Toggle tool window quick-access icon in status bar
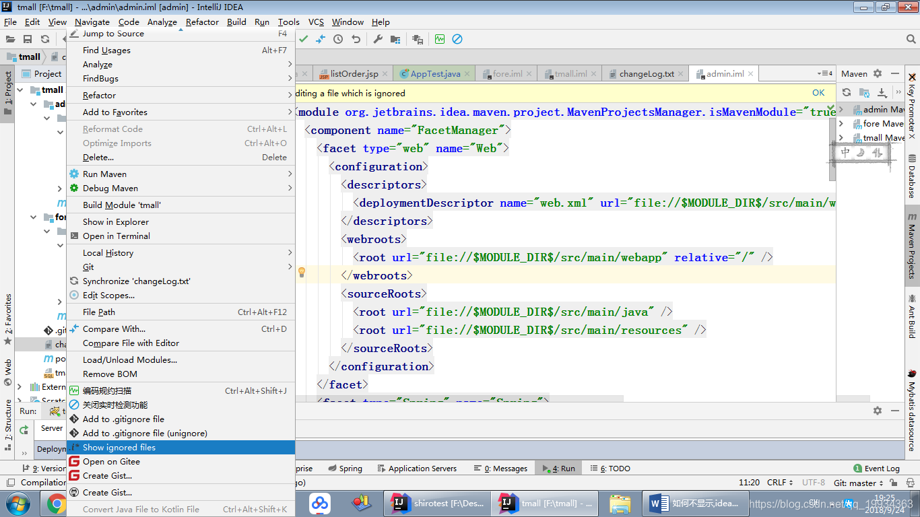 tap(9, 483)
